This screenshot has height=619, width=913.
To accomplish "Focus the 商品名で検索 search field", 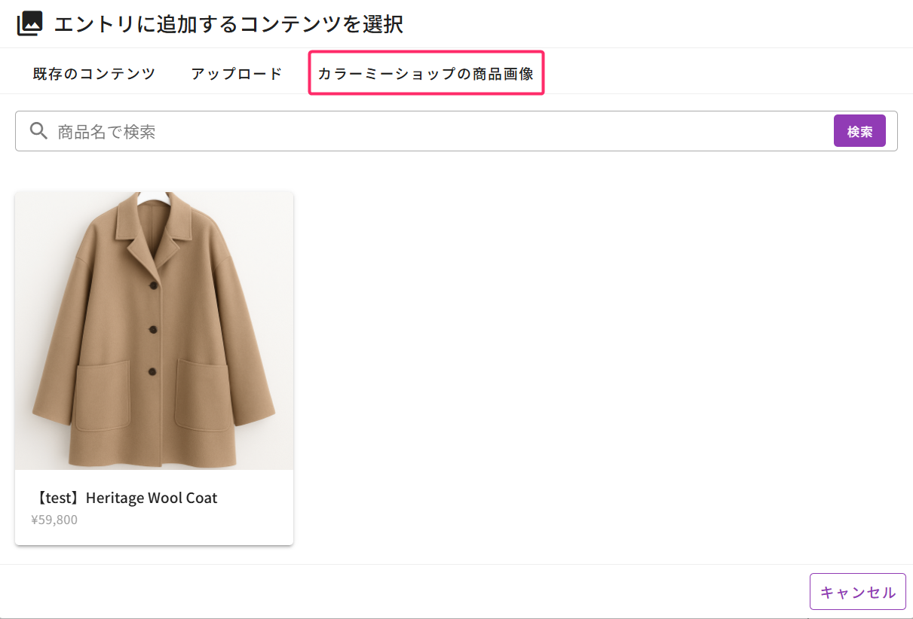I will pos(437,132).
